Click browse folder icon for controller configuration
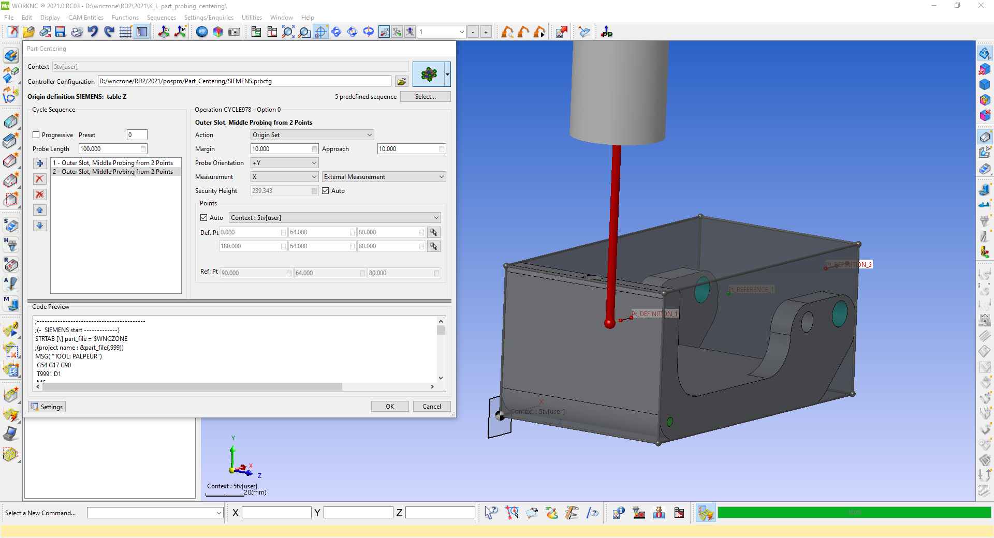 click(401, 81)
